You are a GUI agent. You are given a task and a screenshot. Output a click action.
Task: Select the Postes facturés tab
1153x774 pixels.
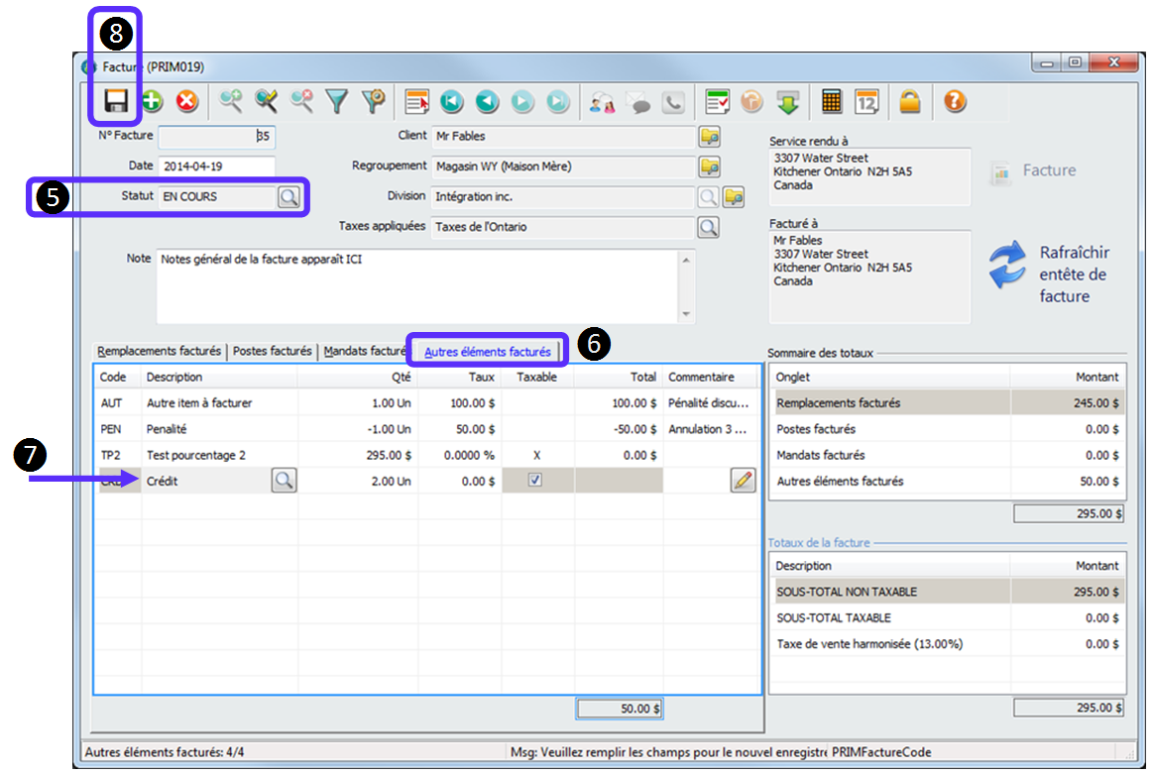(273, 352)
